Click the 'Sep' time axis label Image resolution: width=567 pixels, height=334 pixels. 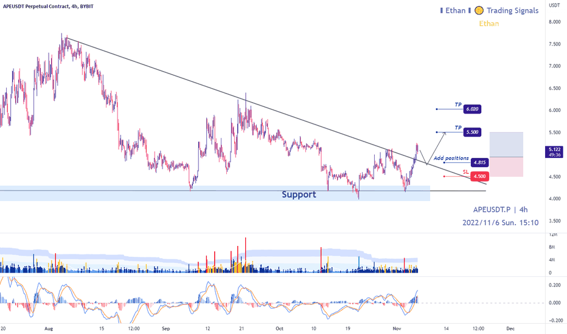click(x=165, y=329)
